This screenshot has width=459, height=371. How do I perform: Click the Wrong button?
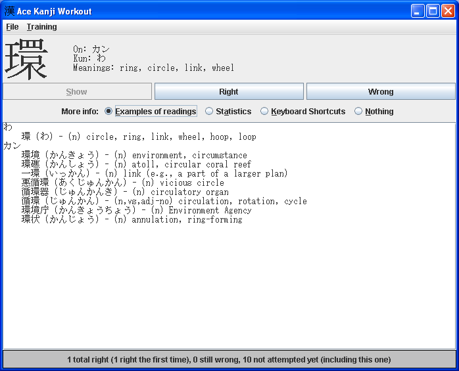381,91
